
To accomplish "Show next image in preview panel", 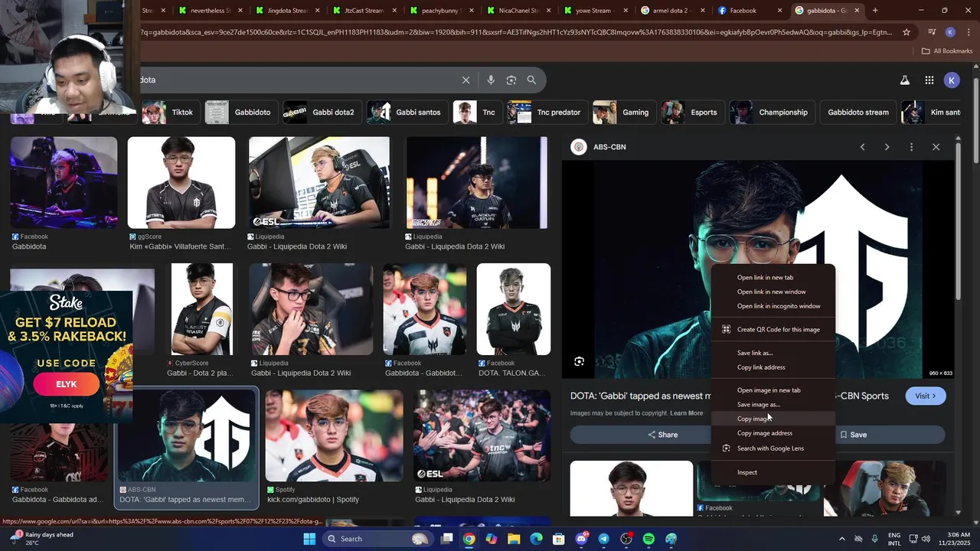I will click(x=887, y=147).
